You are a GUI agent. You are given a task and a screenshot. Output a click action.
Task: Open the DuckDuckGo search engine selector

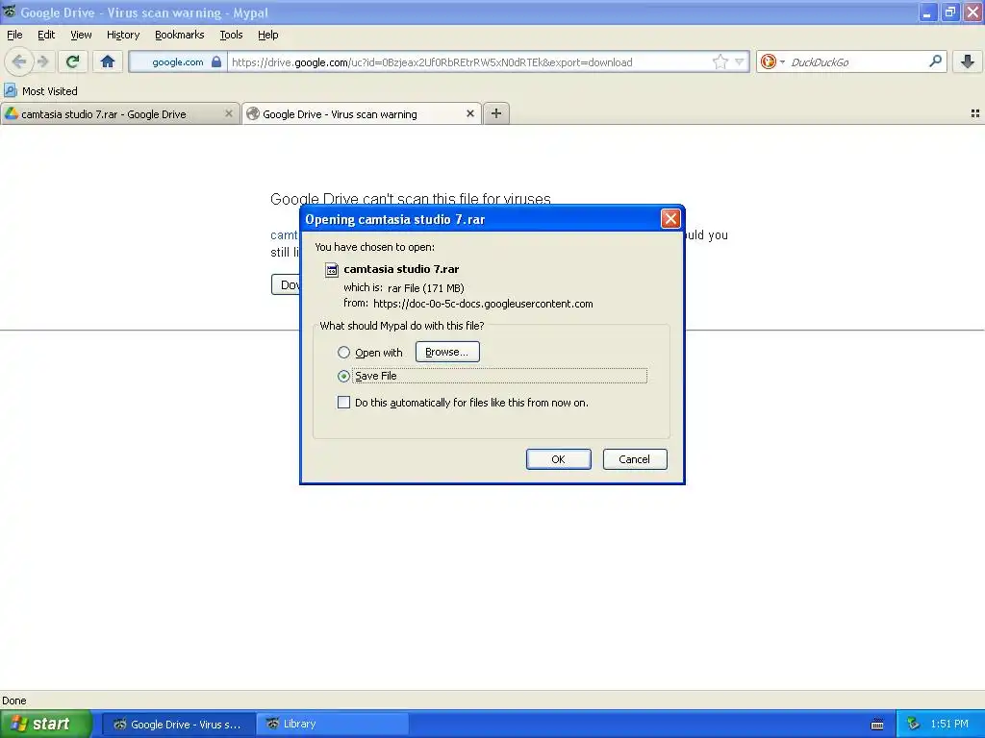tap(772, 61)
